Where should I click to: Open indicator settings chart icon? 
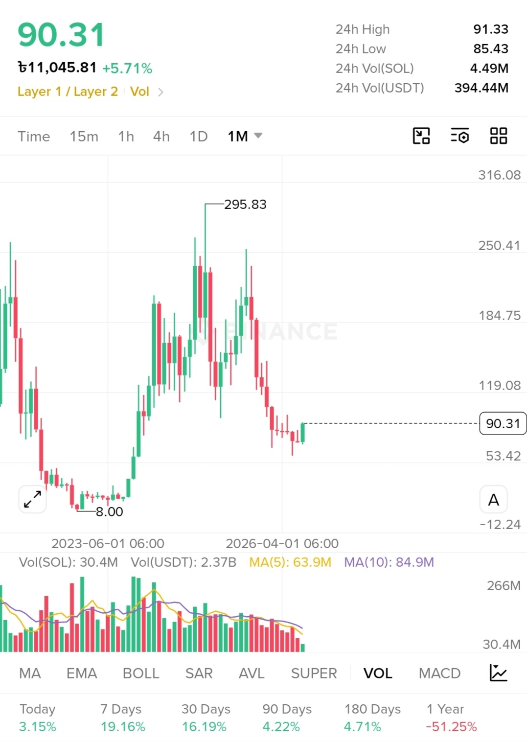click(498, 673)
